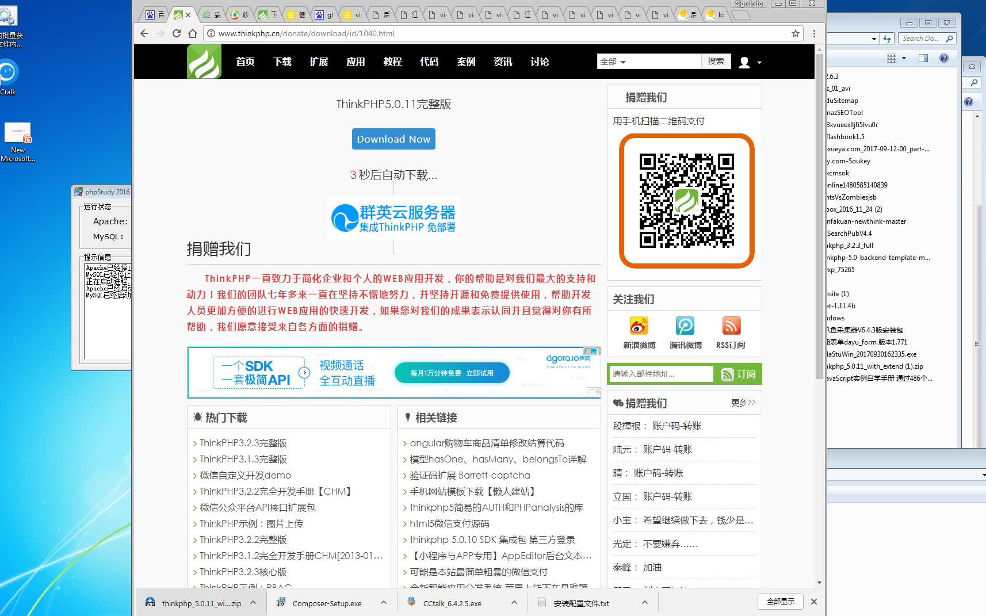Open the 更多>> donations link

click(743, 403)
